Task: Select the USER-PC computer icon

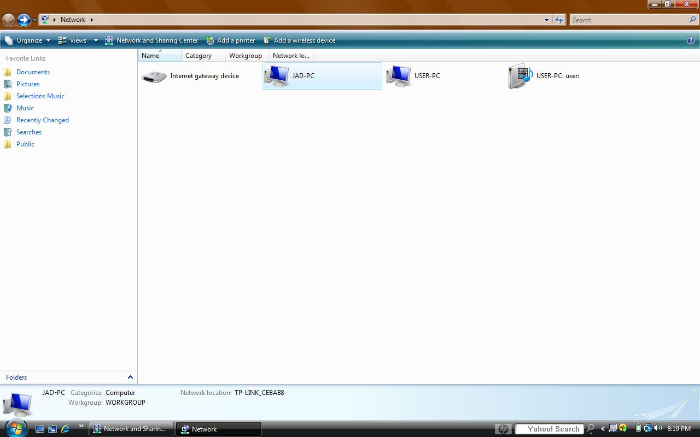Action: pos(399,76)
